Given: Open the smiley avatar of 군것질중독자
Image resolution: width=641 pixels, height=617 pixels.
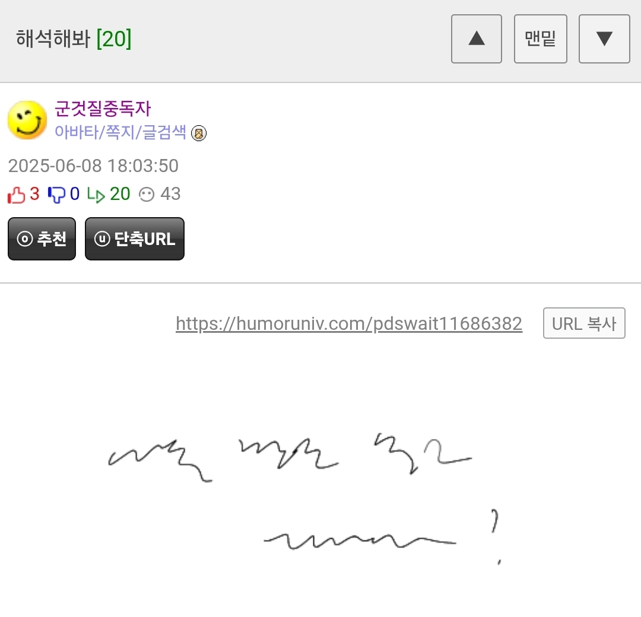Looking at the screenshot, I should (27, 120).
